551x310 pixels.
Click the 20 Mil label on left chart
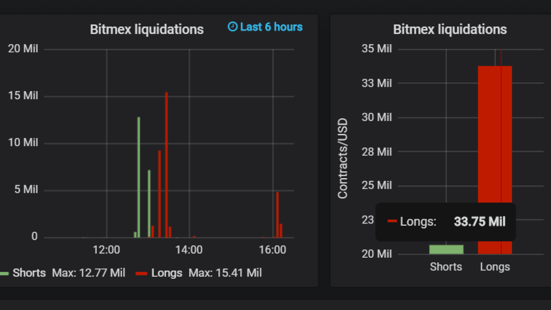(x=23, y=49)
